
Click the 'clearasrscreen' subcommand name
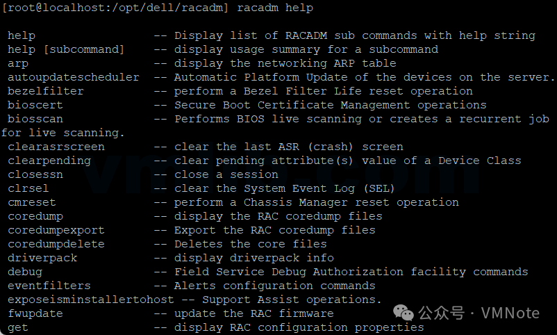pyautogui.click(x=56, y=147)
